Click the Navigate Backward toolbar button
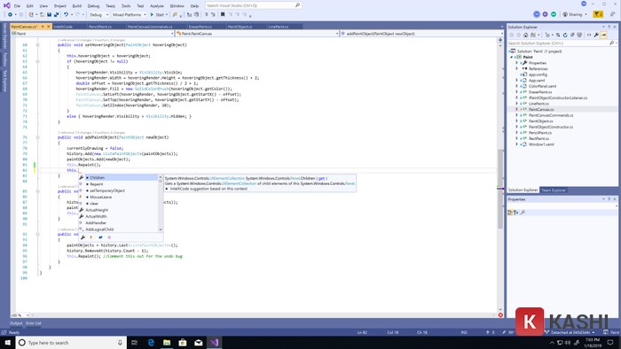The width and height of the screenshot is (621, 349). [x=10, y=15]
